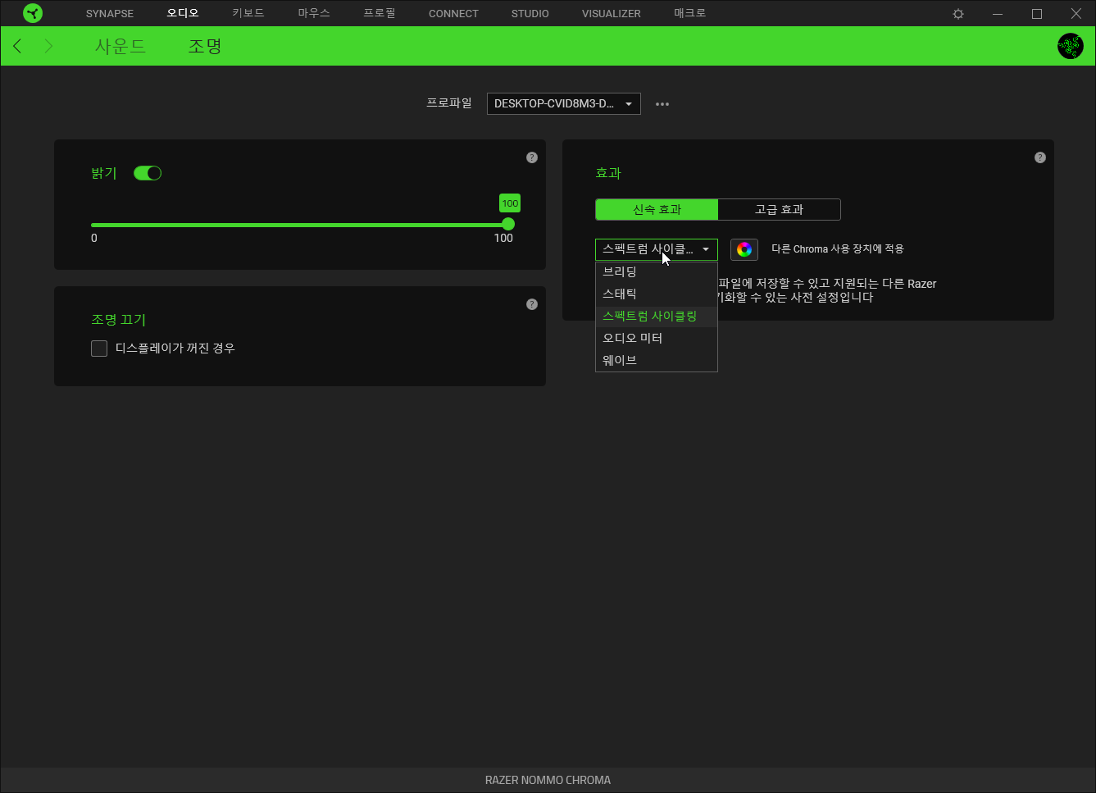Toggle the brightness switch off

[148, 173]
